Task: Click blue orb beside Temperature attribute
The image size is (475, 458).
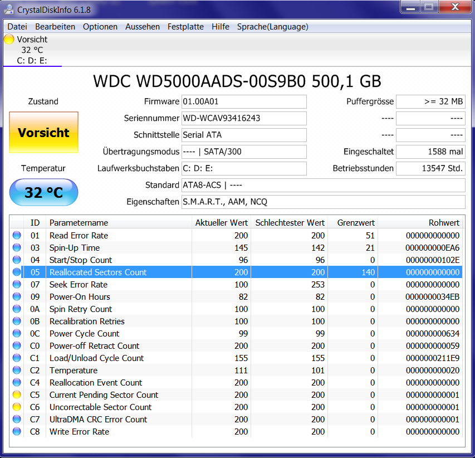Action: click(x=17, y=370)
